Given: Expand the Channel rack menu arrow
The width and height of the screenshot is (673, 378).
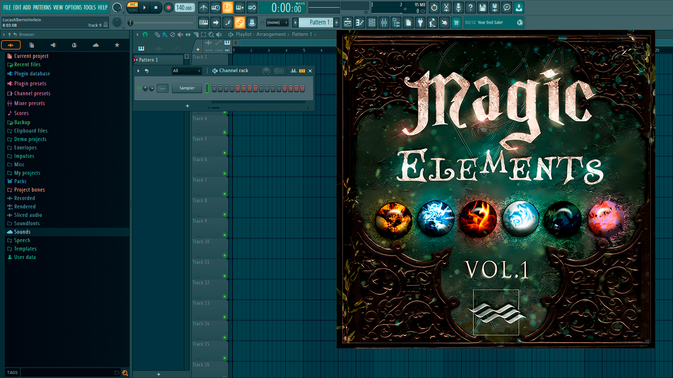Looking at the screenshot, I should click(138, 71).
